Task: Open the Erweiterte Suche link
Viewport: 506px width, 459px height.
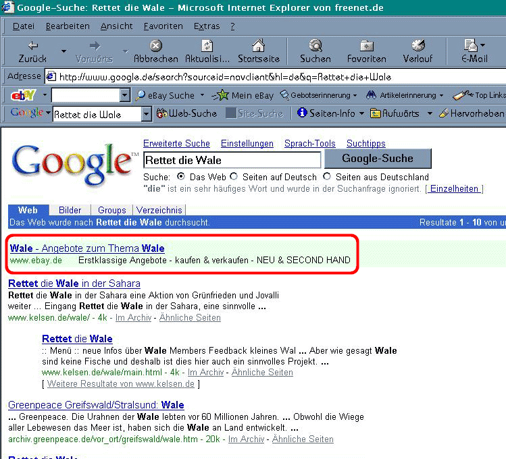Action: pyautogui.click(x=176, y=143)
